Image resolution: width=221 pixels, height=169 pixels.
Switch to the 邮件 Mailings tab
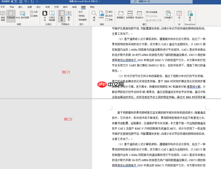coord(65,7)
